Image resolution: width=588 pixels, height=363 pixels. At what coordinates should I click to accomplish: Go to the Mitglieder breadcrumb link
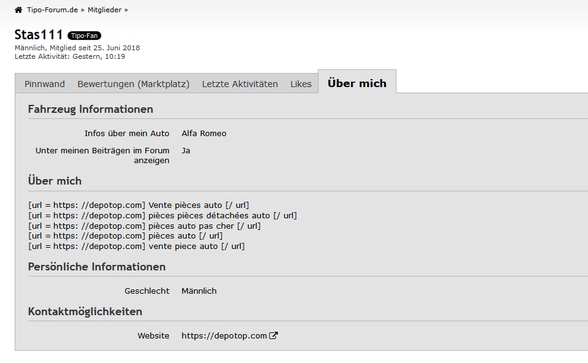pos(104,10)
